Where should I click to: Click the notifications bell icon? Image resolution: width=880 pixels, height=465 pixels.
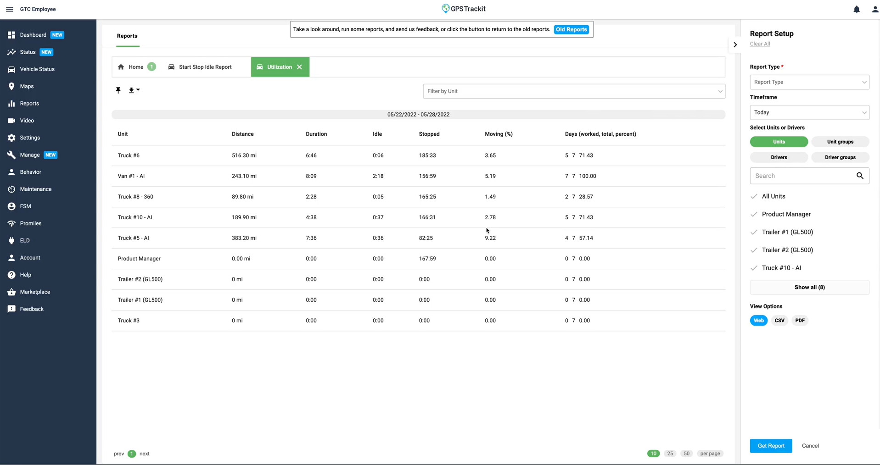(856, 10)
